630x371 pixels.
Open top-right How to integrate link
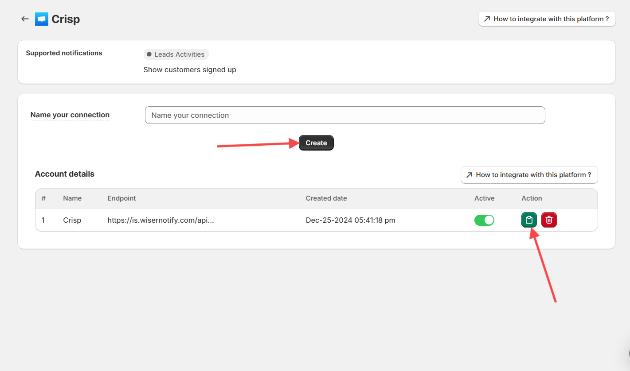pyautogui.click(x=547, y=19)
